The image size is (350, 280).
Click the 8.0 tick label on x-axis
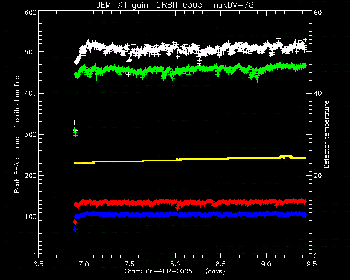(175, 264)
